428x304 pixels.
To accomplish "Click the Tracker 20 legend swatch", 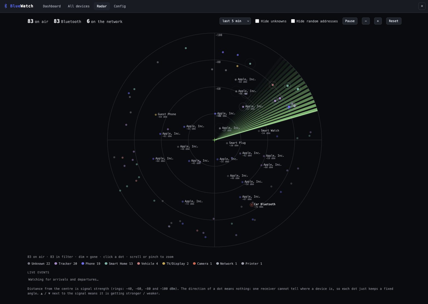I will click(56, 264).
